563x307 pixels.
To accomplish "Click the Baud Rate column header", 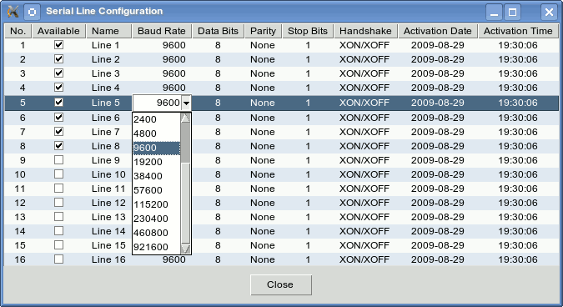I will point(162,31).
